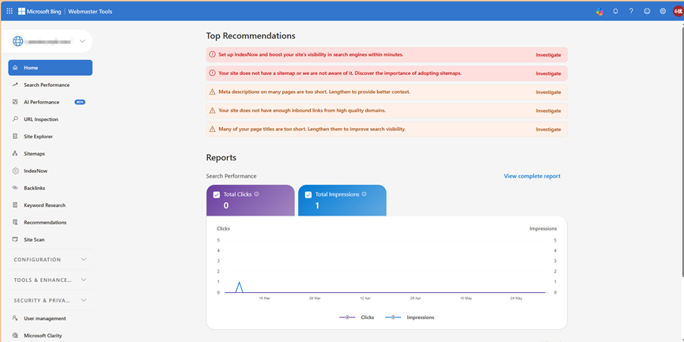The height and width of the screenshot is (342, 684).
Task: Click the globe site icon
Action: pyautogui.click(x=18, y=41)
